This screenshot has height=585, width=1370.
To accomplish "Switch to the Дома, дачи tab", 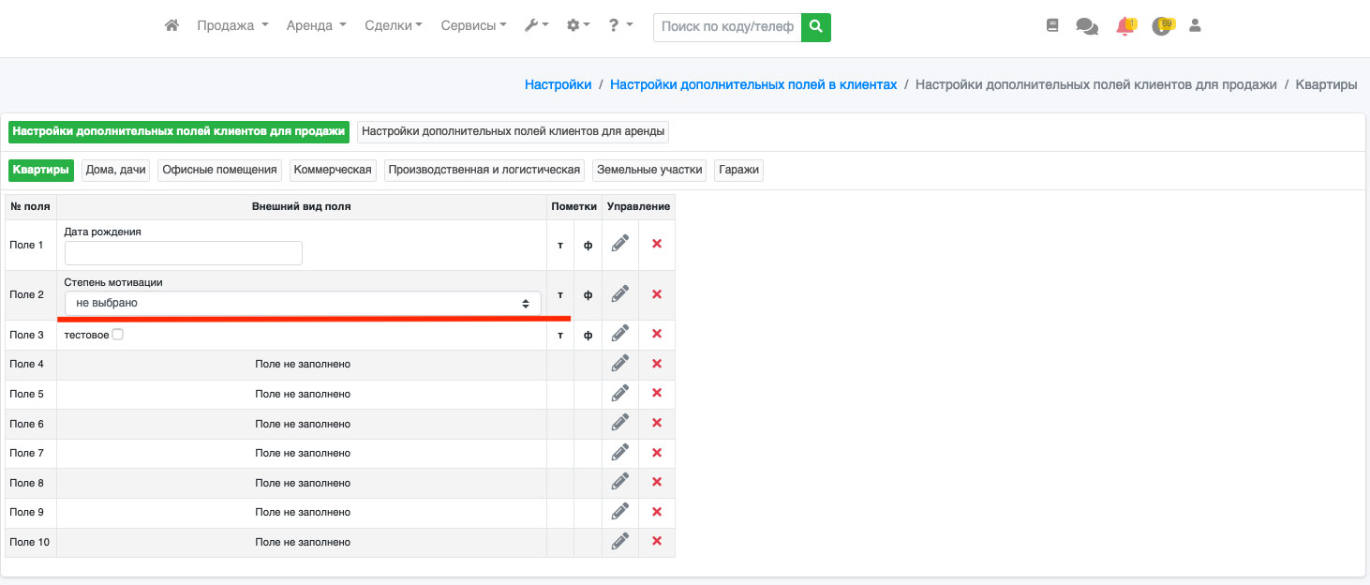I will coord(116,170).
